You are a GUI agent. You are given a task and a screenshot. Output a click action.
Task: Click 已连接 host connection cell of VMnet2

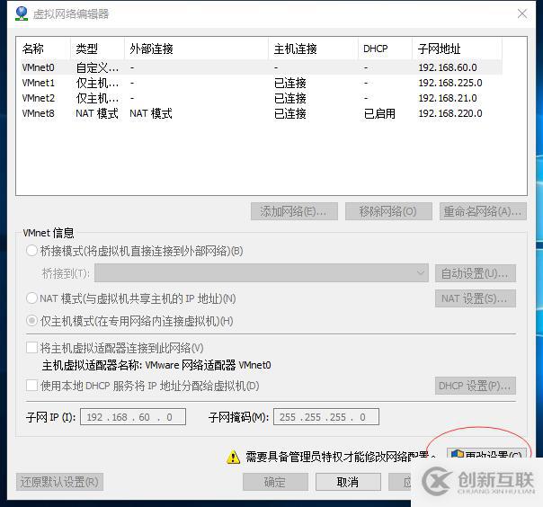290,98
